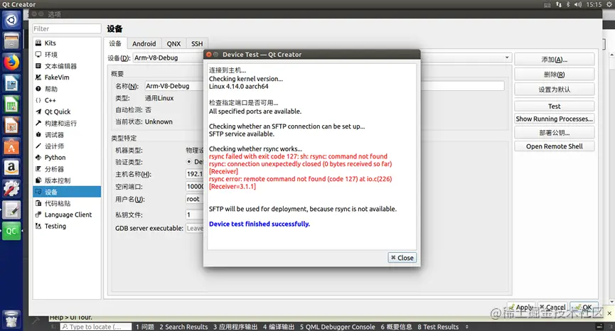
Task: Select the authentication type radio button
Action: point(189,161)
